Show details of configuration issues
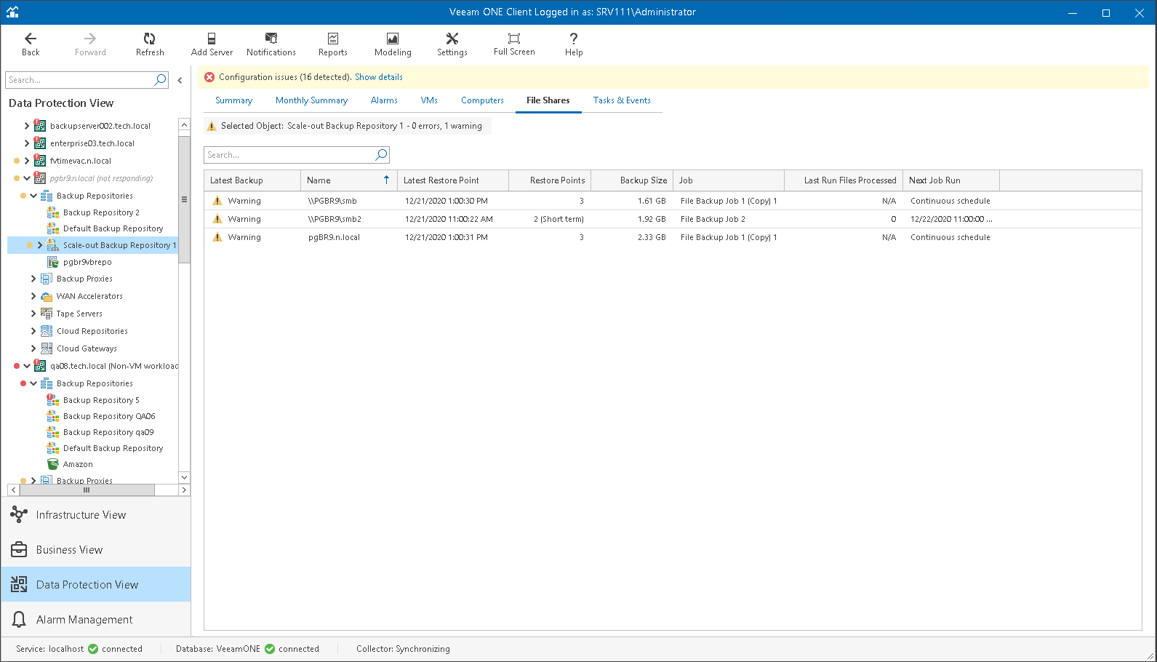 click(379, 77)
